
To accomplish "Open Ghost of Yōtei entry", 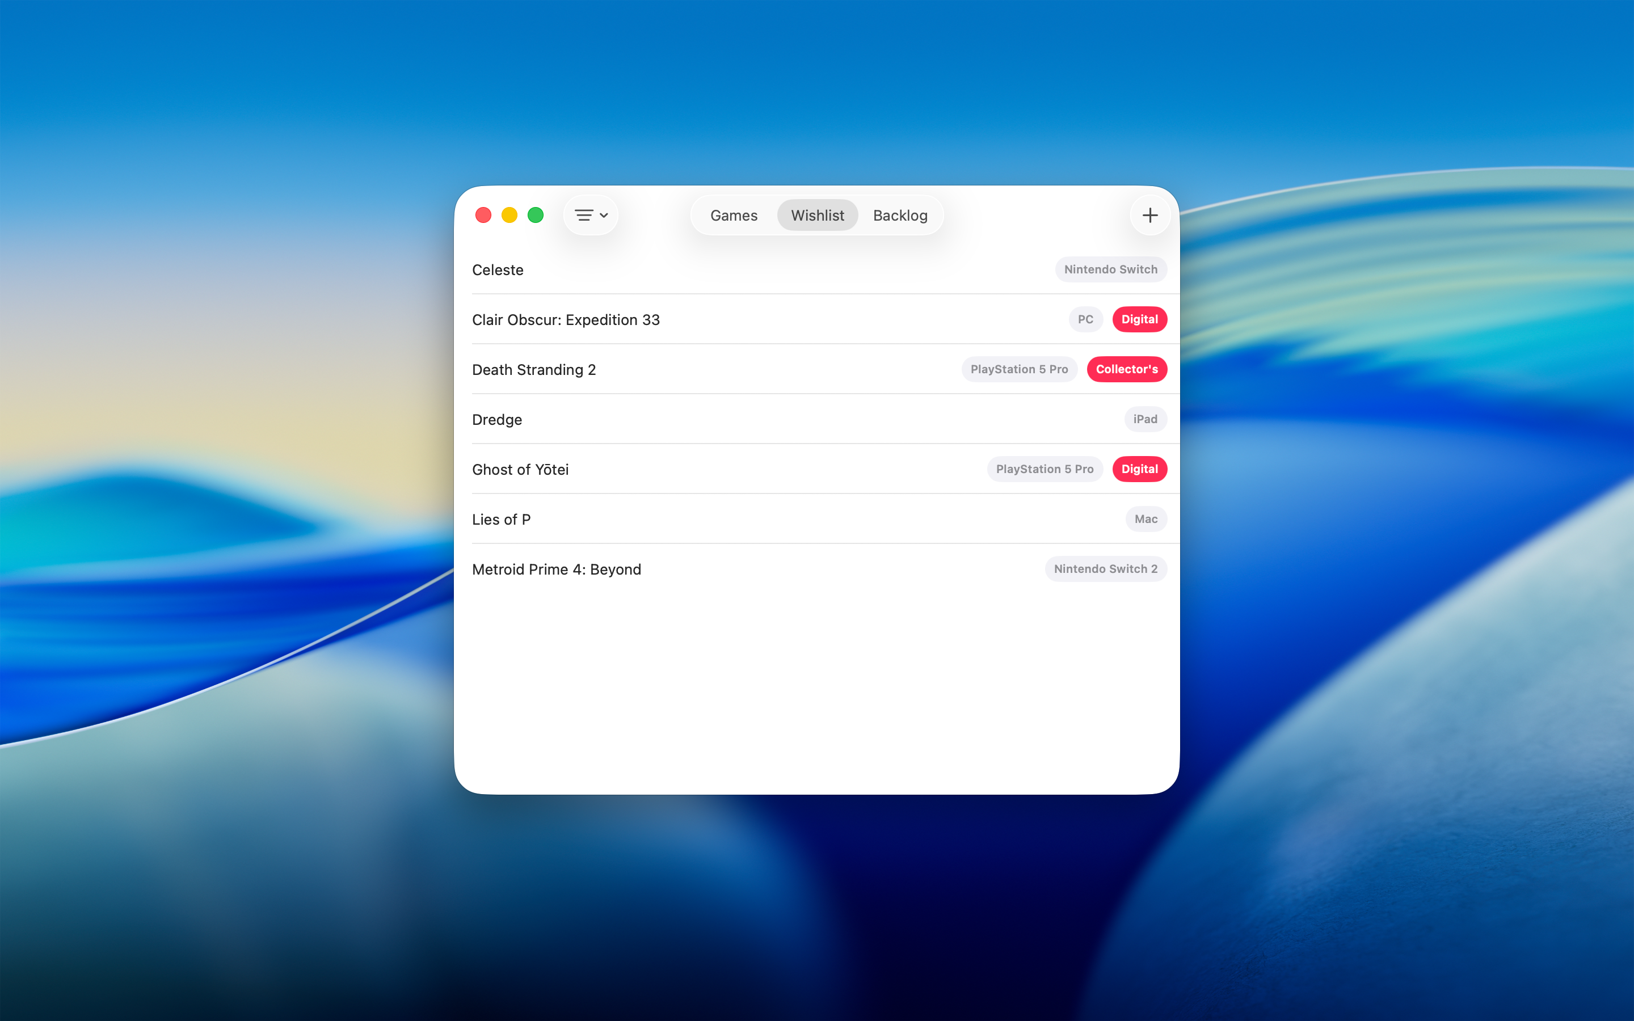I will coord(521,470).
